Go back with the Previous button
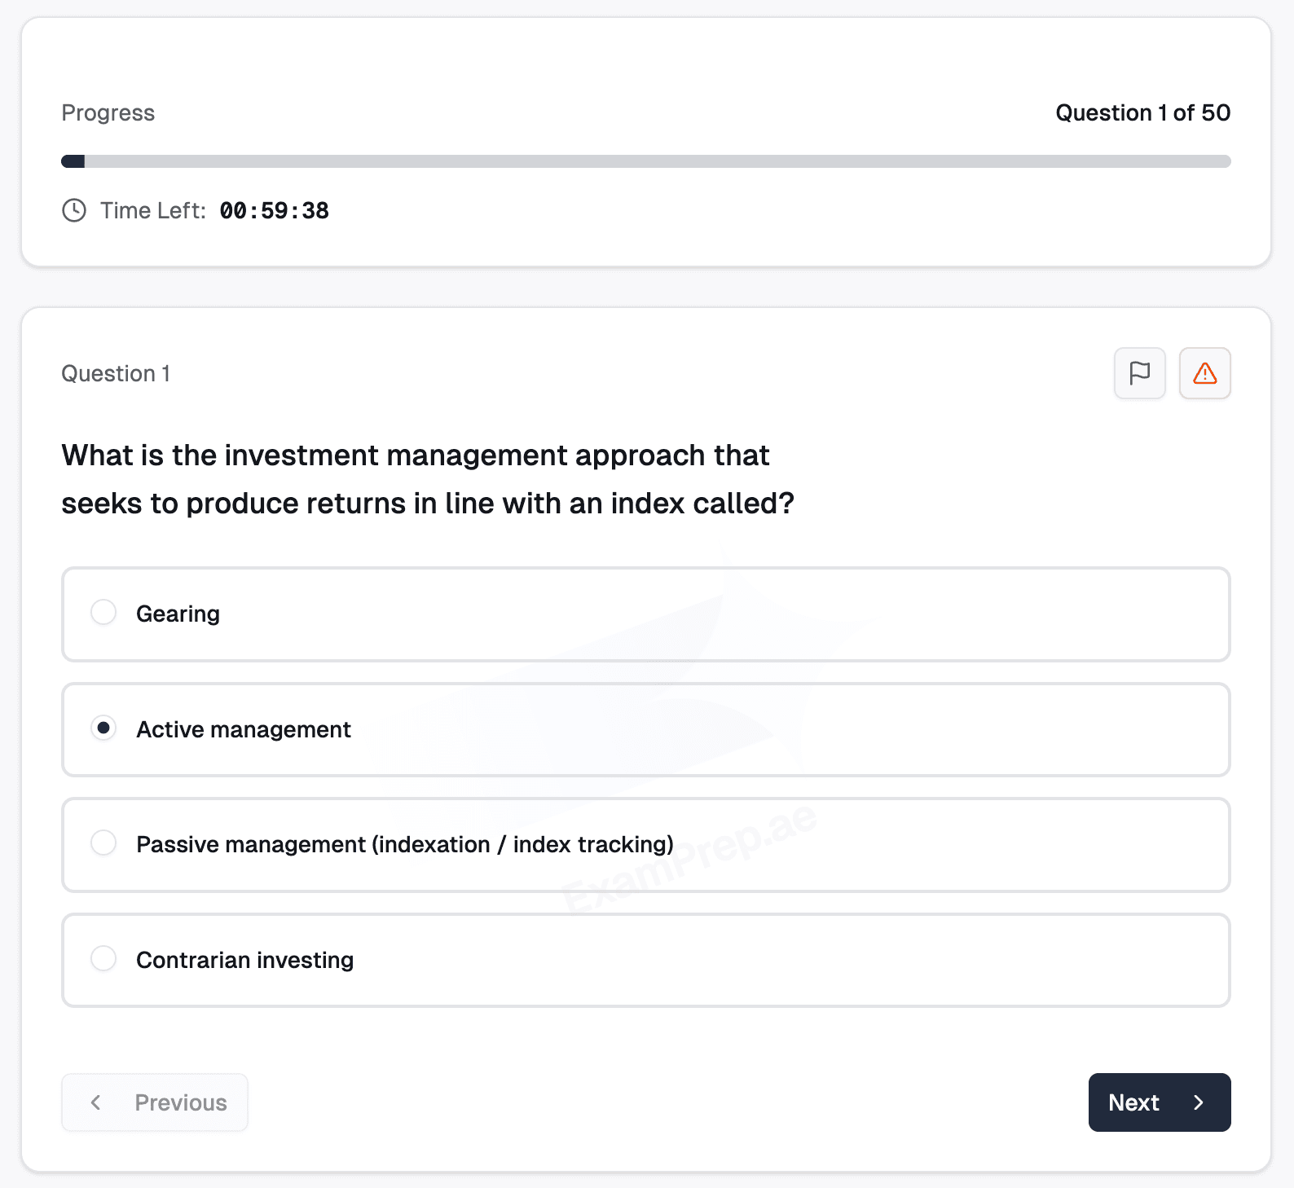The width and height of the screenshot is (1294, 1188). point(155,1102)
